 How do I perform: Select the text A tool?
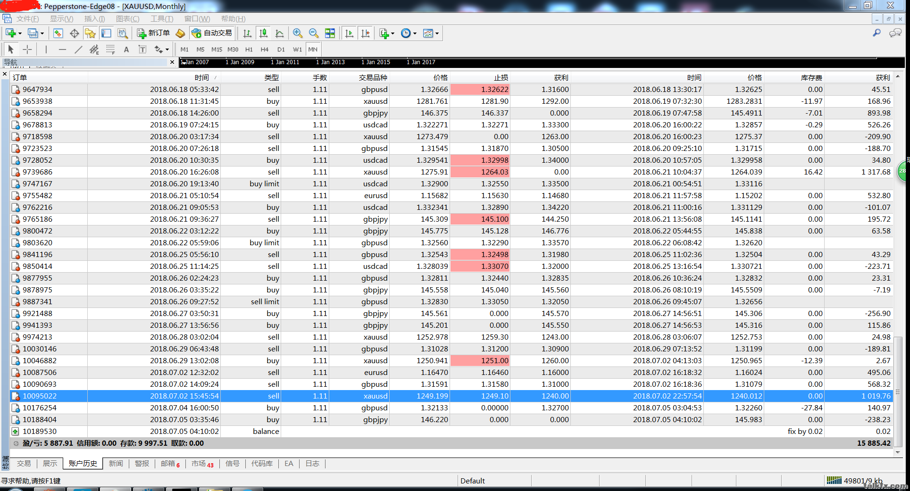tap(126, 49)
